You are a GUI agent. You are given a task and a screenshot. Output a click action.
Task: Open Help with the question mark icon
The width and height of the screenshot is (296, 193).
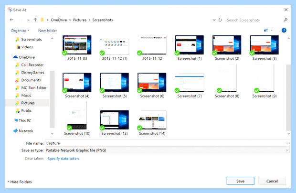(284, 30)
